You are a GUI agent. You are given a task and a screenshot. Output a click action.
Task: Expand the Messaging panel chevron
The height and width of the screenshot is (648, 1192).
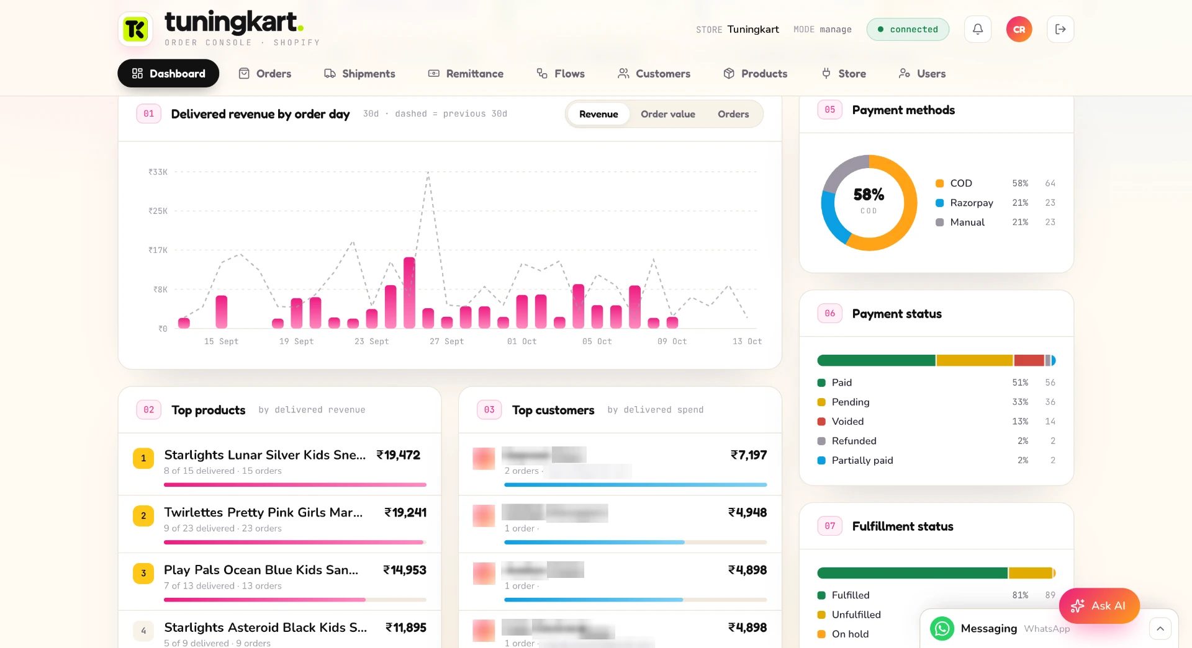tap(1160, 628)
